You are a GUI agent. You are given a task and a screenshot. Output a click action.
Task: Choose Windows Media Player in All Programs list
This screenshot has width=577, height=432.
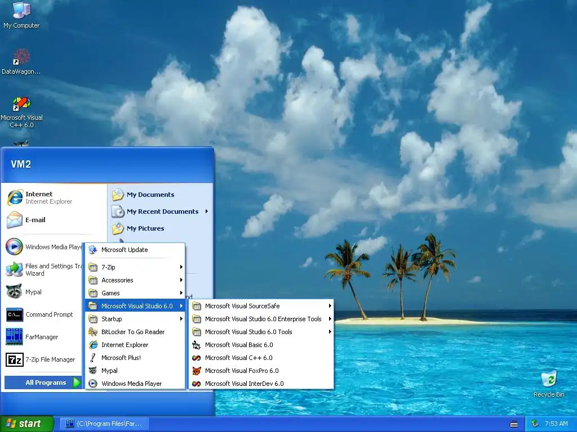pyautogui.click(x=135, y=384)
